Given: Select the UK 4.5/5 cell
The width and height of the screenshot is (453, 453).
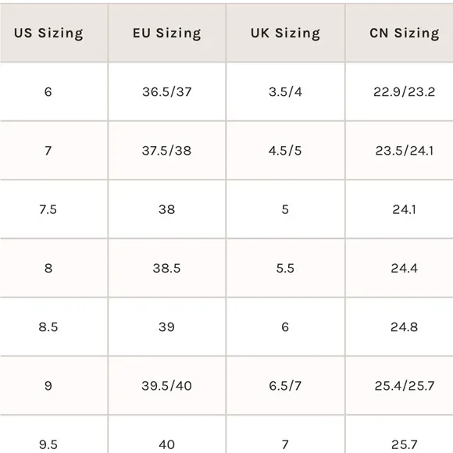Looking at the screenshot, I should 285,151.
